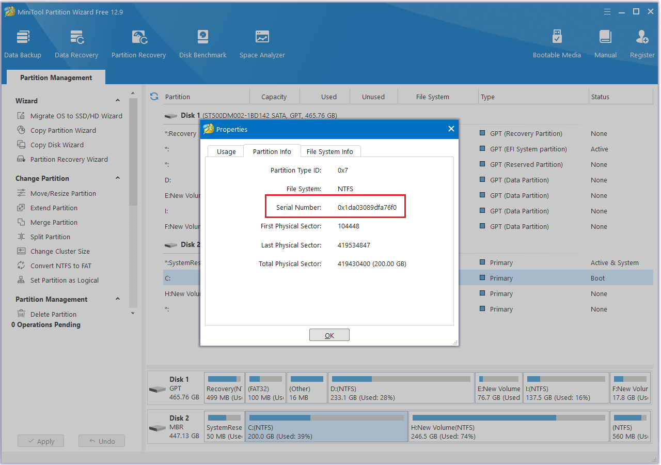Select D:(NTFS) 233.1 GB block

pyautogui.click(x=401, y=388)
